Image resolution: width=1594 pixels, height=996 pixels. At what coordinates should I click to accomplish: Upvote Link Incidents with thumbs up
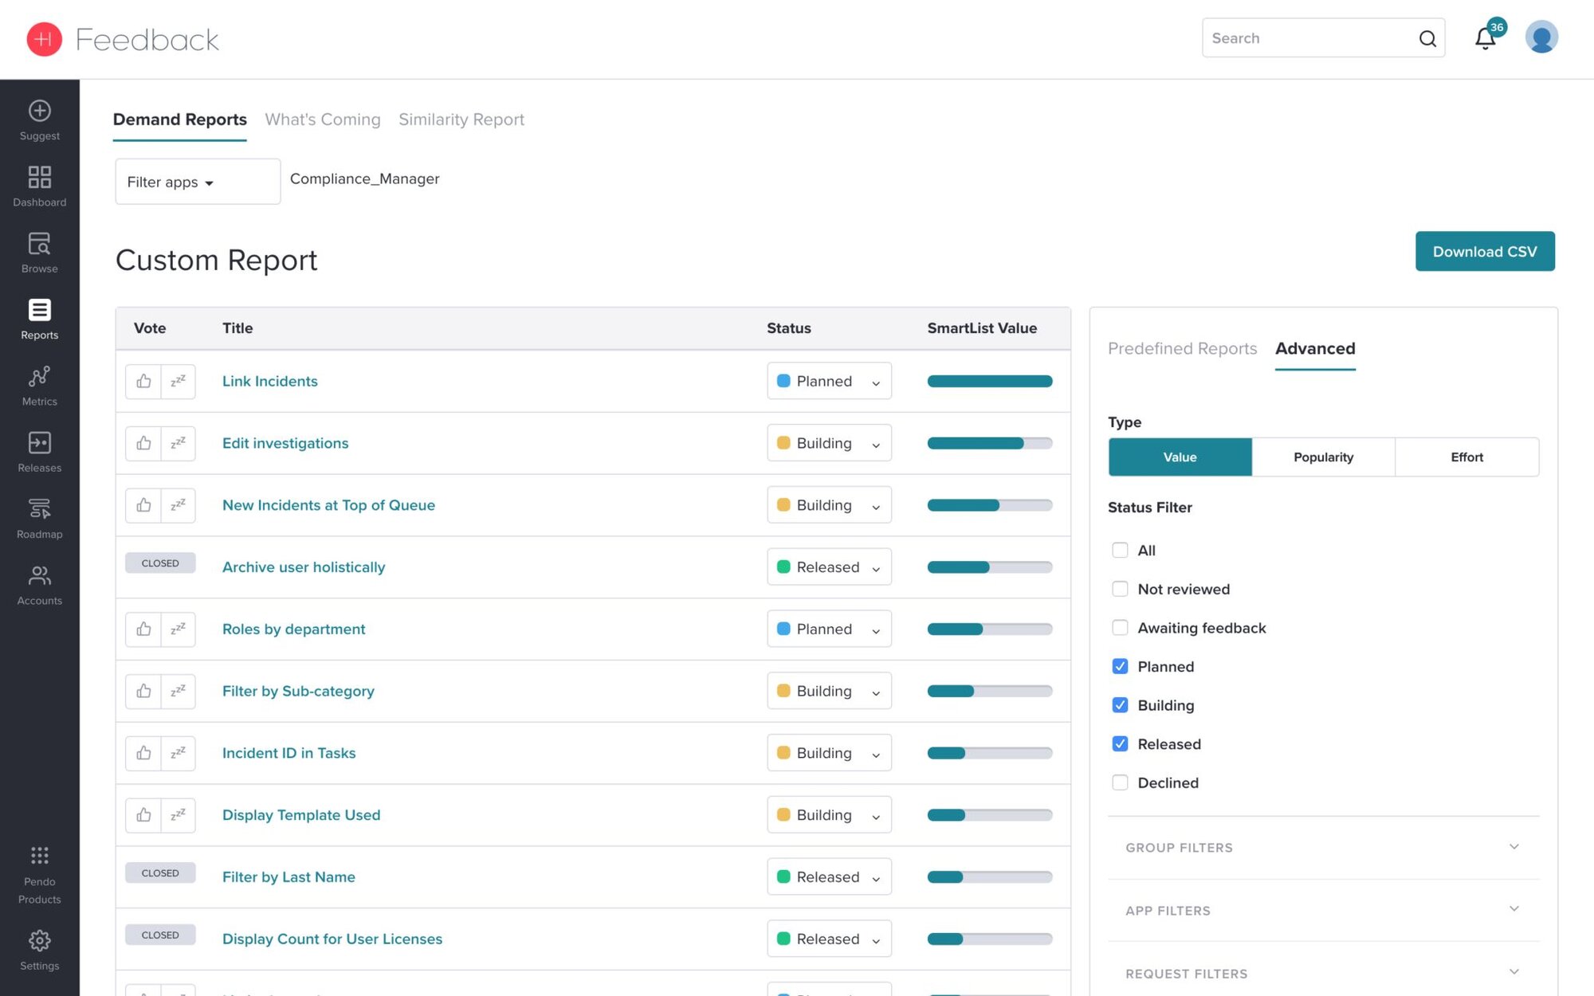point(143,381)
